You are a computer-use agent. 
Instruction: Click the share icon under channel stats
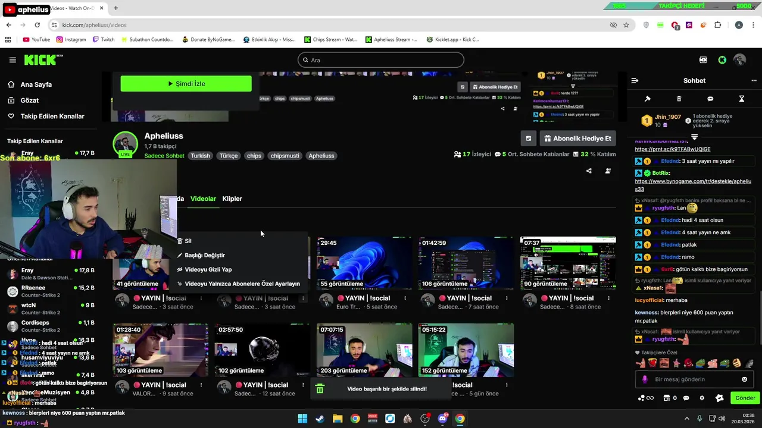pyautogui.click(x=589, y=171)
